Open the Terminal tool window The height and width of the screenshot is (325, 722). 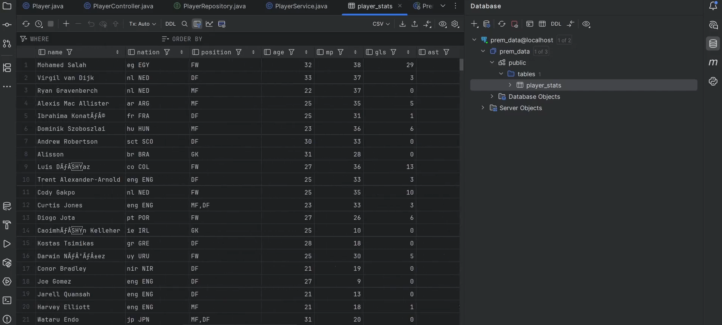pos(7,300)
